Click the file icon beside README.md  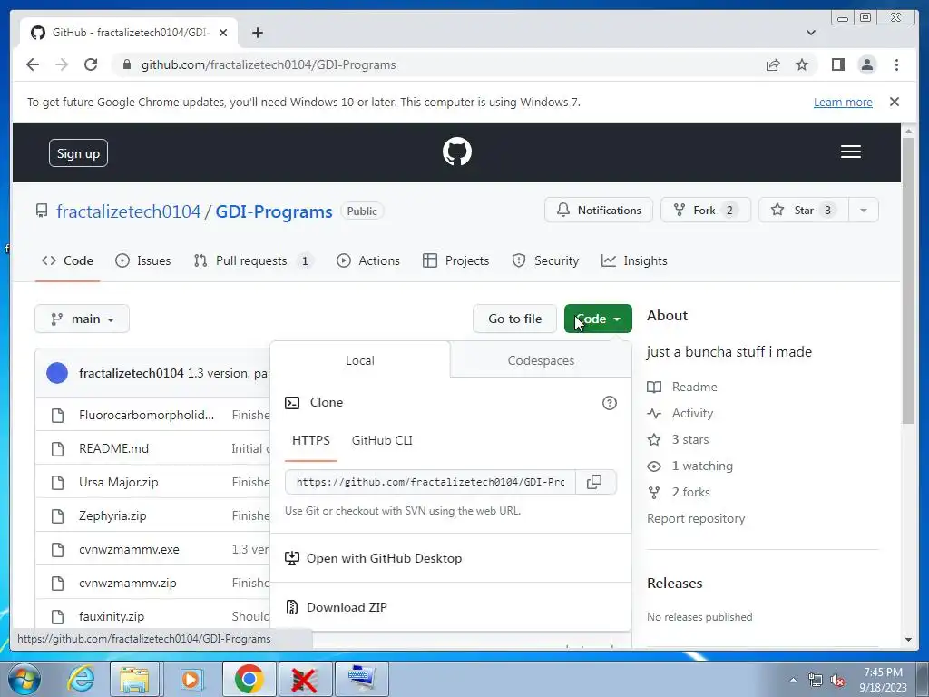57,448
